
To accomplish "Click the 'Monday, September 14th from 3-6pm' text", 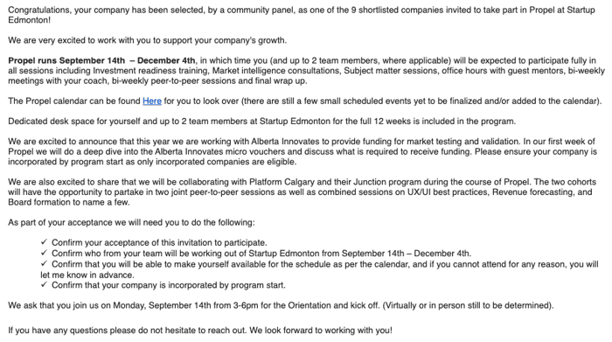I will 185,305.
